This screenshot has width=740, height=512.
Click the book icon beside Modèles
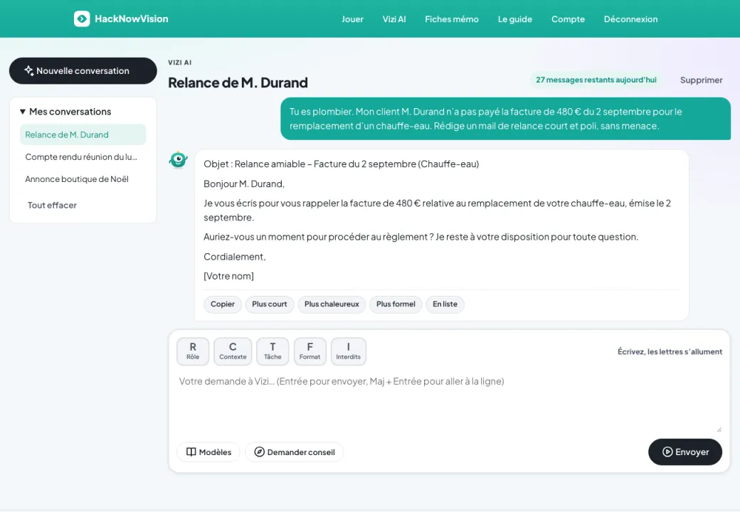pyautogui.click(x=191, y=452)
